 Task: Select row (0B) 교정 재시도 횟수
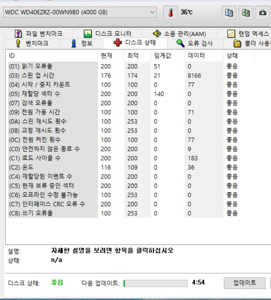[x=131, y=131]
